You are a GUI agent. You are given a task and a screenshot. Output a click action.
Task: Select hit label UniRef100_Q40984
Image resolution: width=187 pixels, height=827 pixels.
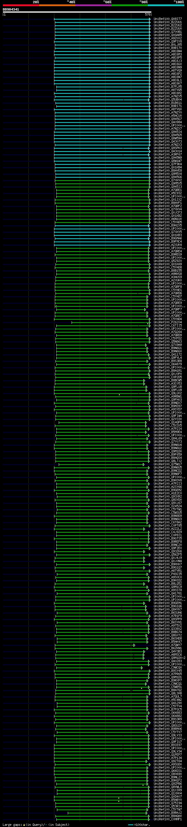tap(168, 122)
